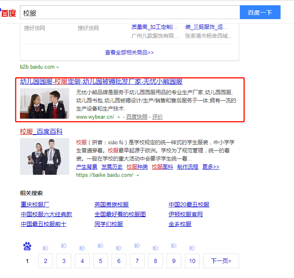Go to results page 3
This screenshot has height=278, width=294.
point(64,261)
